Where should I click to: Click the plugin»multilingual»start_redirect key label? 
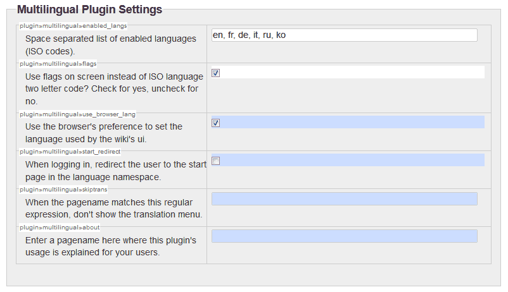[x=70, y=152]
